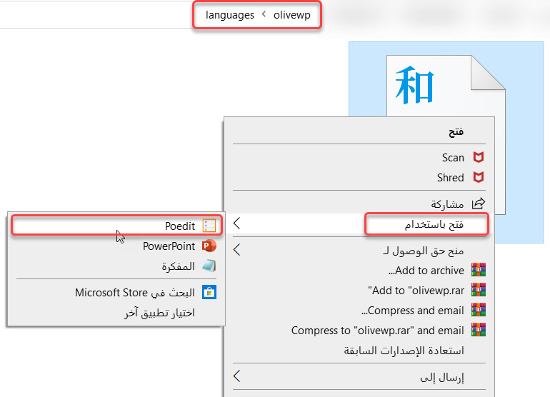The height and width of the screenshot is (397, 550).
Task: Click WinRAR icon beside Compress and email
Action: (479, 311)
